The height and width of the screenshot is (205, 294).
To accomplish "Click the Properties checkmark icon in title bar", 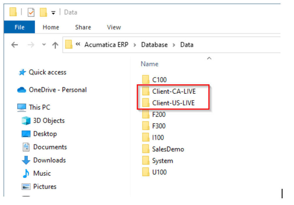I will point(31,12).
